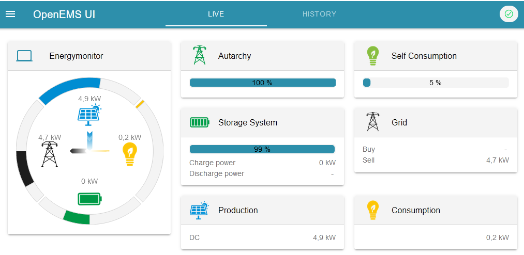This screenshot has width=524, height=255.
Task: Click the Production card solar panel icon
Action: pos(199,210)
